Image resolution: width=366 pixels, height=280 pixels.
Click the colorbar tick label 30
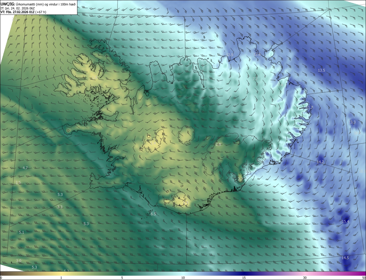[305, 278]
